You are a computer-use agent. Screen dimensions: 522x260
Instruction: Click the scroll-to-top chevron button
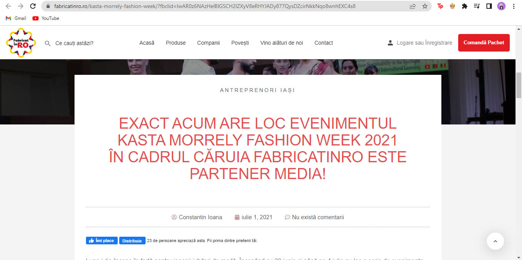click(x=495, y=241)
